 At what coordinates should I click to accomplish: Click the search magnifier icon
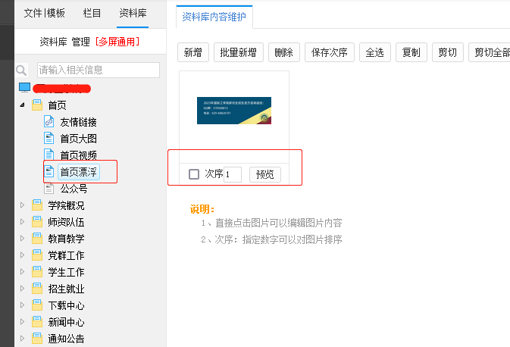pyautogui.click(x=21, y=70)
